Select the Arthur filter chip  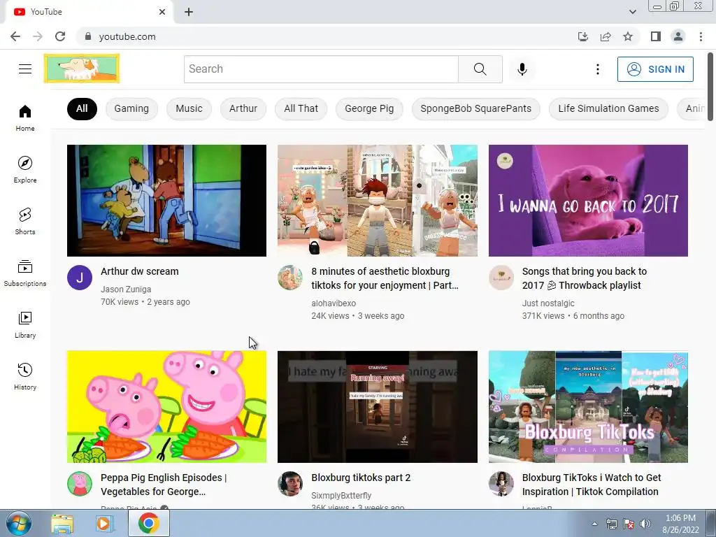(x=243, y=108)
